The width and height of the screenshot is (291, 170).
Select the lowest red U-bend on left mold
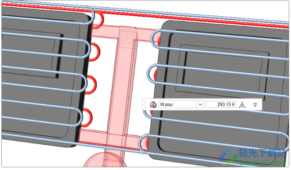[88, 118]
